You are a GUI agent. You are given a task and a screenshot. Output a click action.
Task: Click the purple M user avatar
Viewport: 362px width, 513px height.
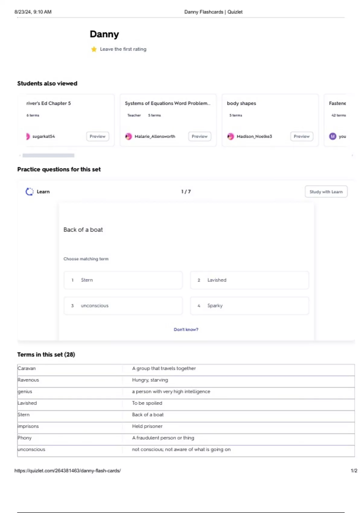[332, 136]
